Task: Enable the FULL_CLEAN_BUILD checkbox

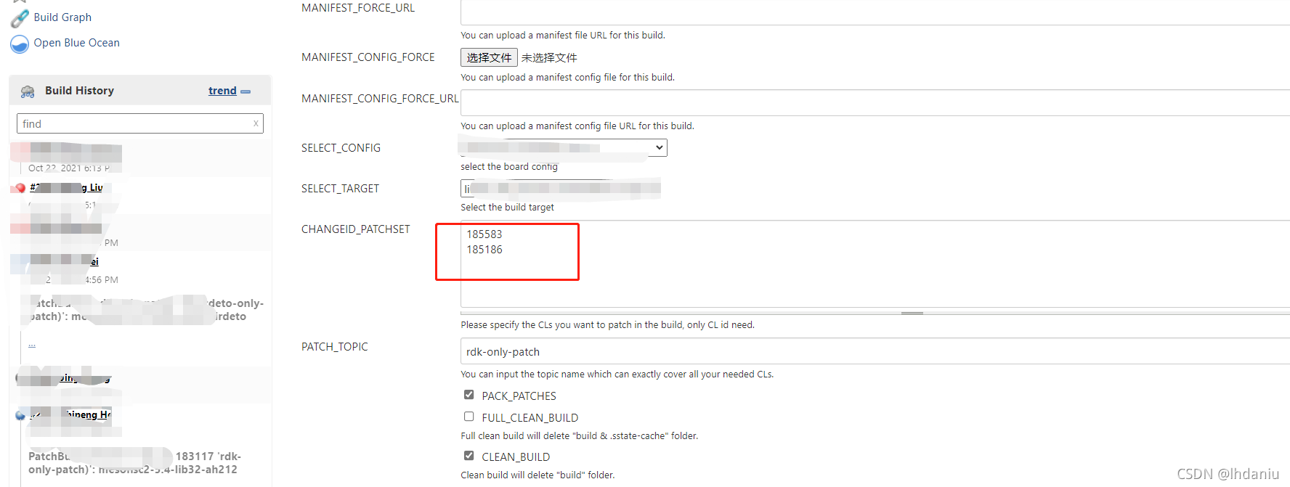Action: click(x=469, y=417)
